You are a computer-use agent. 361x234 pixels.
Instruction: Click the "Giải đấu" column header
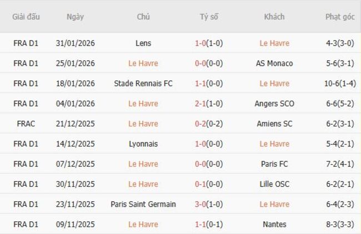pyautogui.click(x=26, y=17)
